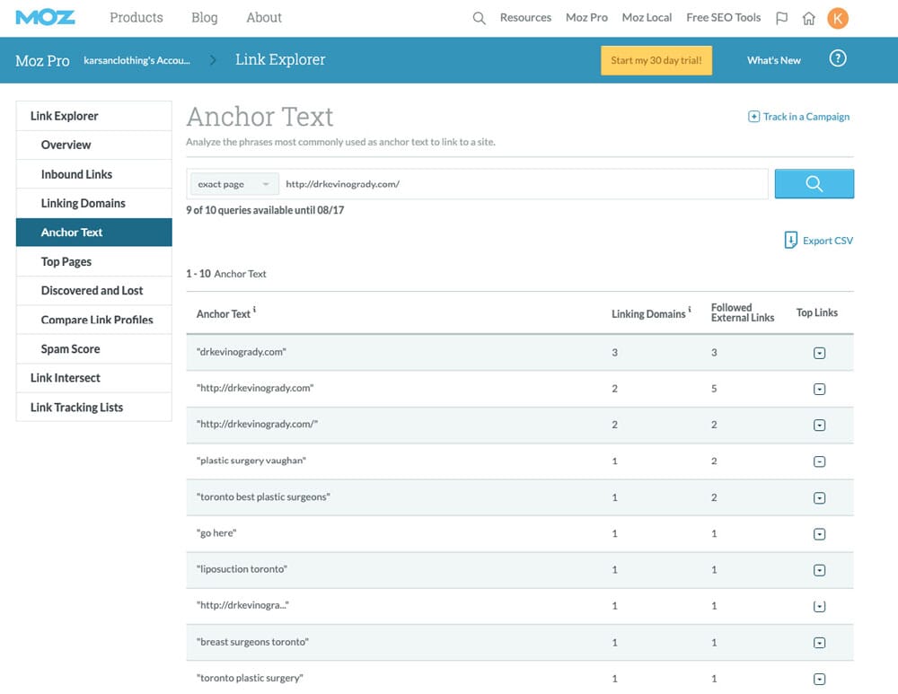
Task: Click the Anchor Text column header
Action: [x=224, y=314]
